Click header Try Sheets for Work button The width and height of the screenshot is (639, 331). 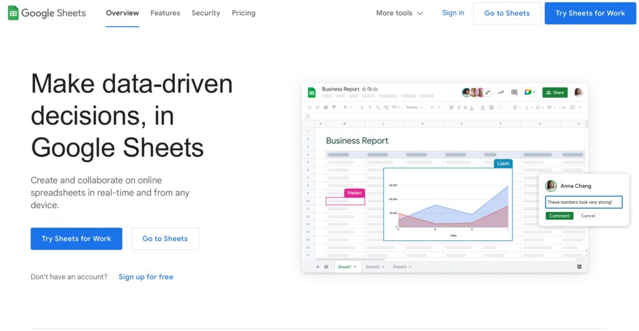coord(590,13)
